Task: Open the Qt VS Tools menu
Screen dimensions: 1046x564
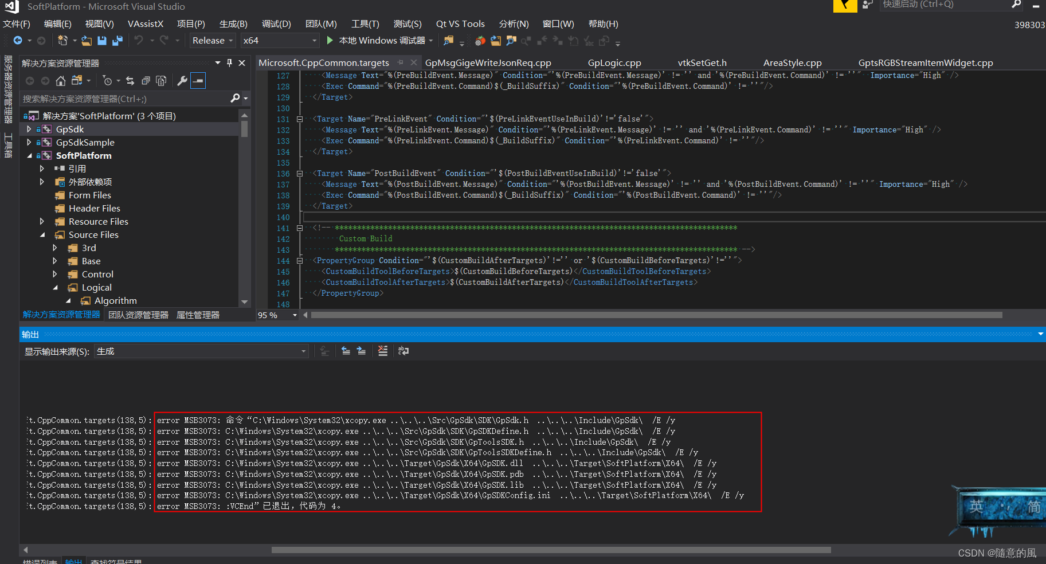Action: point(460,24)
